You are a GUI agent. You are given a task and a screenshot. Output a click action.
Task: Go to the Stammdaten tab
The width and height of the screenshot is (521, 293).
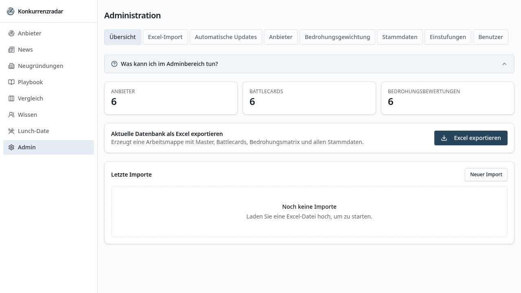point(400,37)
